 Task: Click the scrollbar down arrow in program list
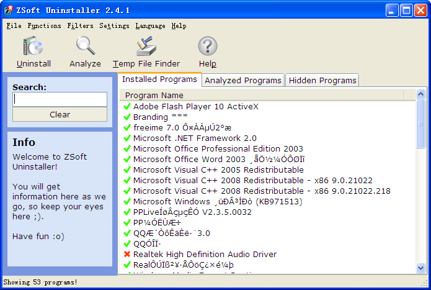421,267
